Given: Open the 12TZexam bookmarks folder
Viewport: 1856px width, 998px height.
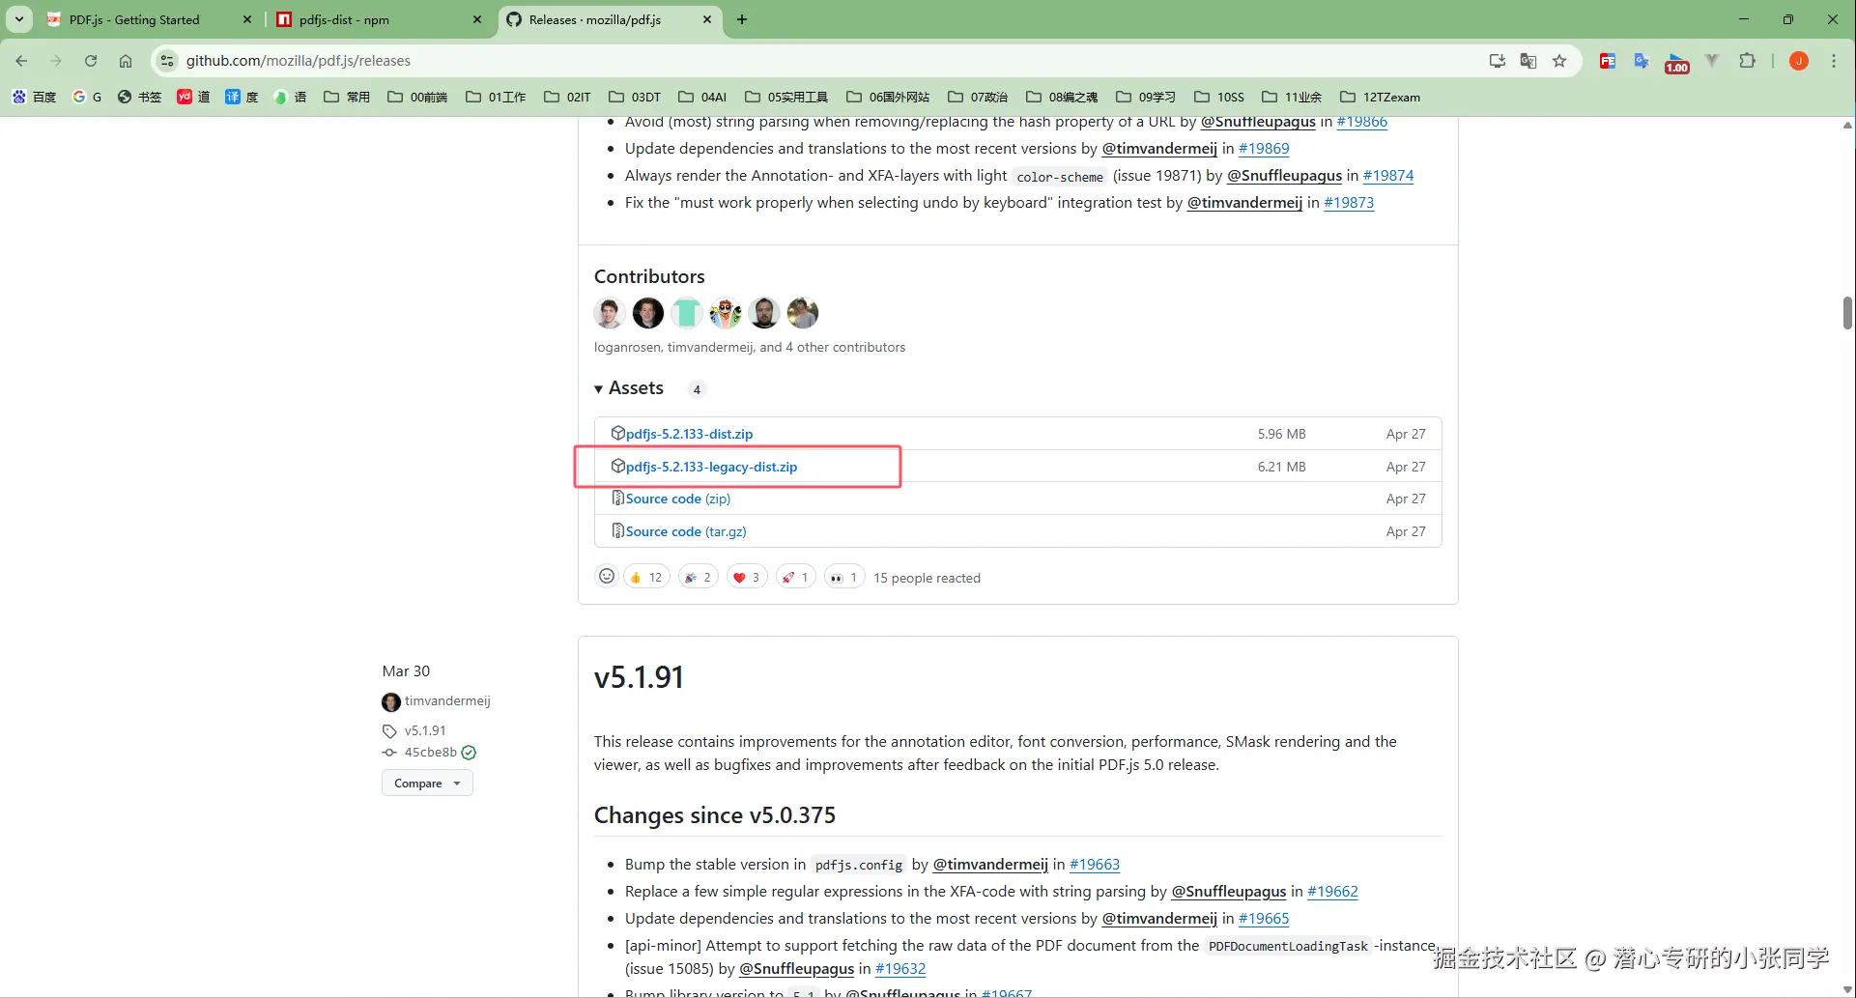Looking at the screenshot, I should pos(1380,97).
